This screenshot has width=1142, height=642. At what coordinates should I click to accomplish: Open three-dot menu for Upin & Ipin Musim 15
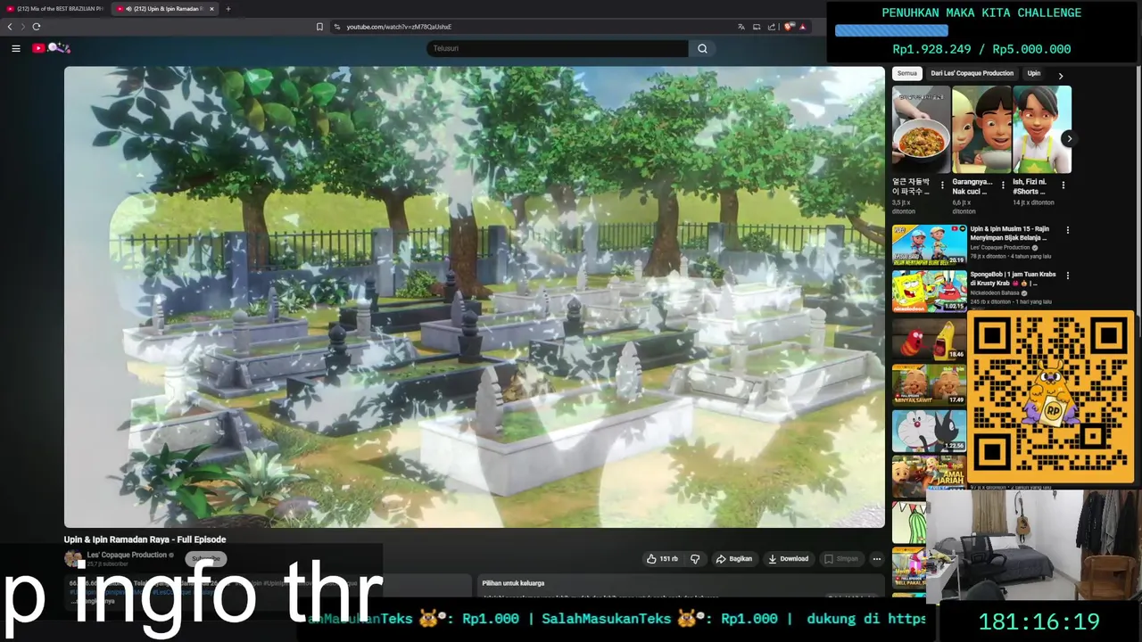click(1067, 230)
